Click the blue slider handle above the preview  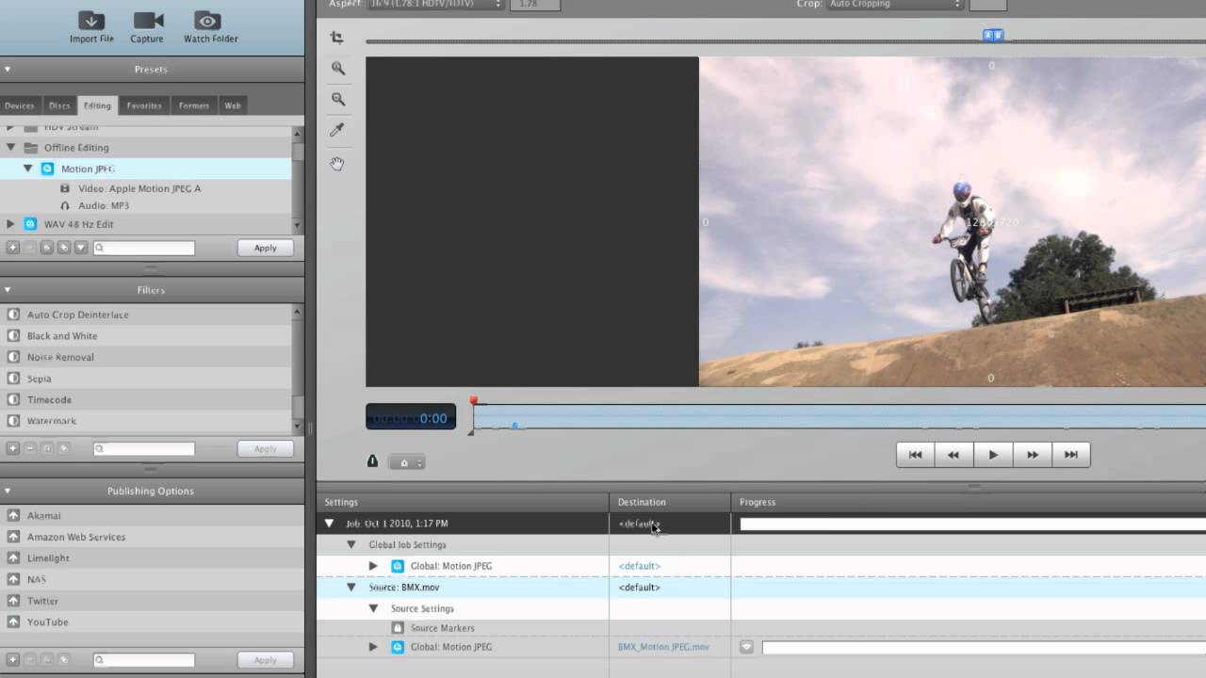click(x=993, y=35)
